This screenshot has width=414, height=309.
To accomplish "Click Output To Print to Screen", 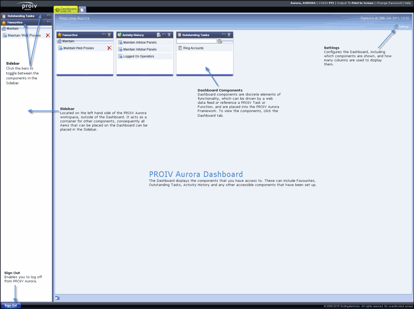I will coord(355,3).
